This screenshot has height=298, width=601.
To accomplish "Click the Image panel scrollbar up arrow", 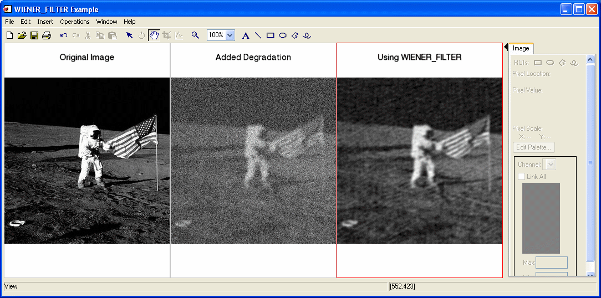I will pyautogui.click(x=590, y=59).
